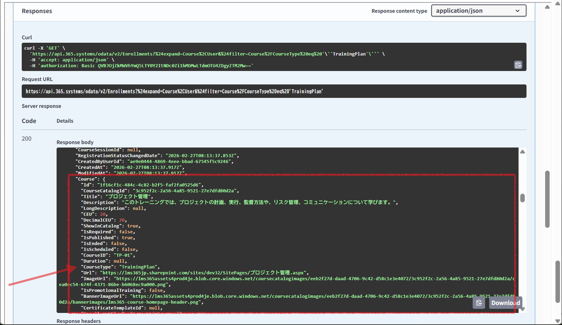Click the outer window scroll-up arrow
Viewport: 562px width, 325px height.
558,3
